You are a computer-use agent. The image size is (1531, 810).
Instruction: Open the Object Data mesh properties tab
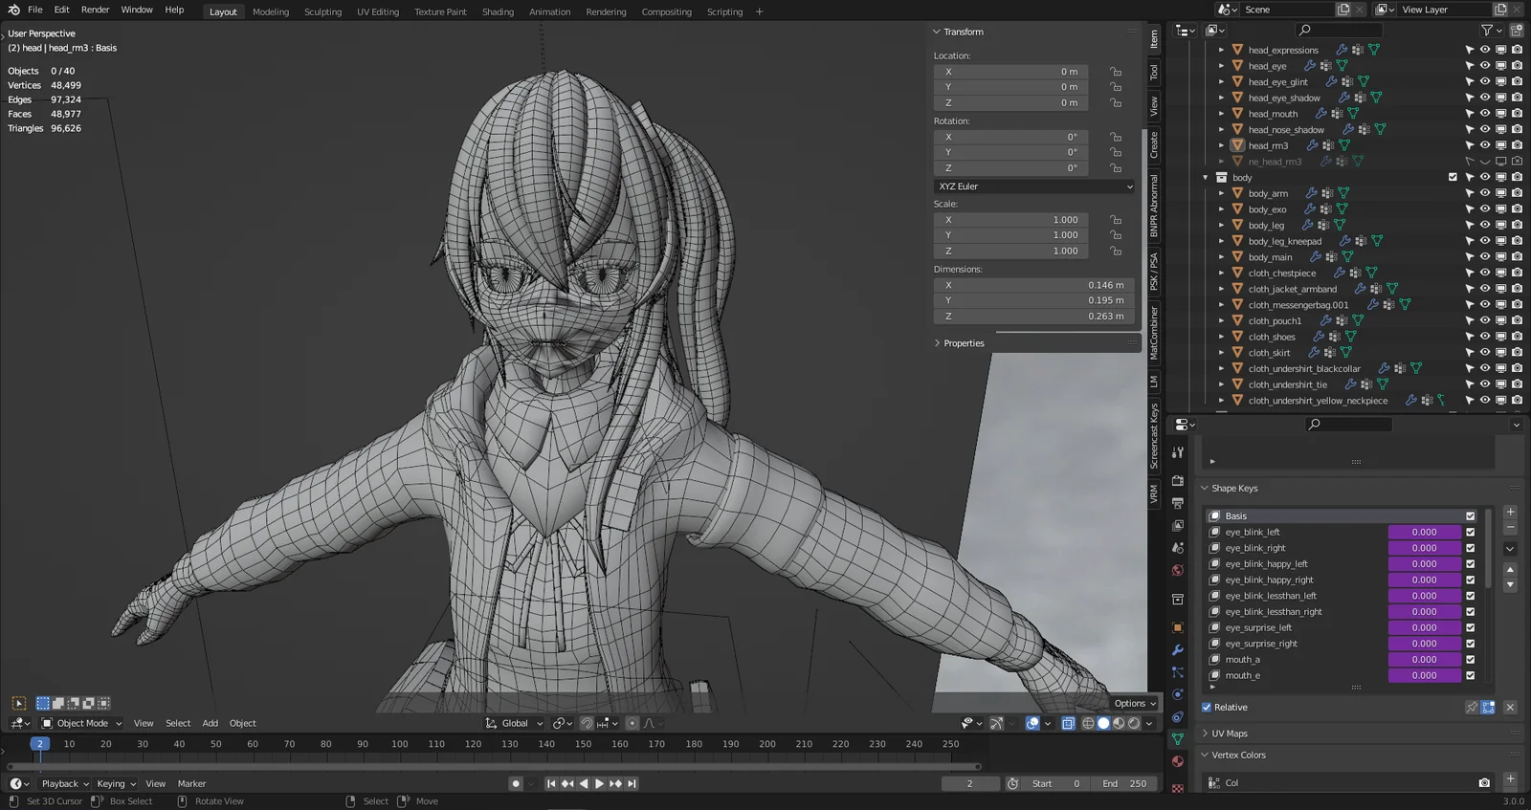(1178, 739)
